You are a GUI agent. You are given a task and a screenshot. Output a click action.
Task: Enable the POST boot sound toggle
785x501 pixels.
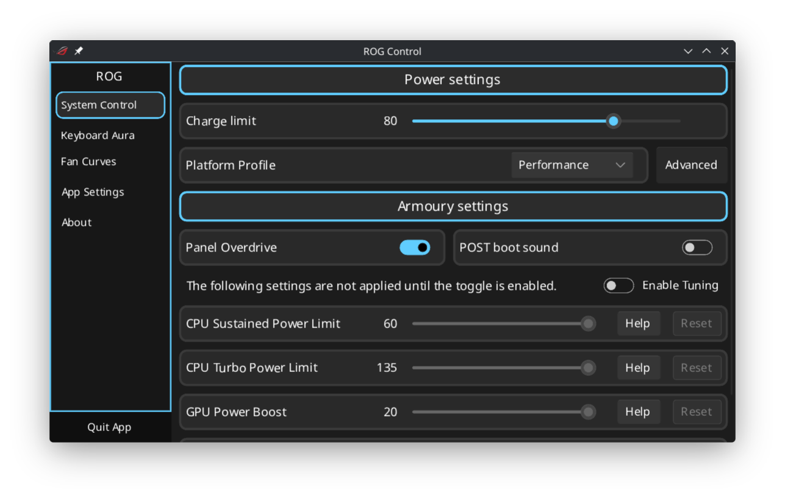tap(697, 247)
